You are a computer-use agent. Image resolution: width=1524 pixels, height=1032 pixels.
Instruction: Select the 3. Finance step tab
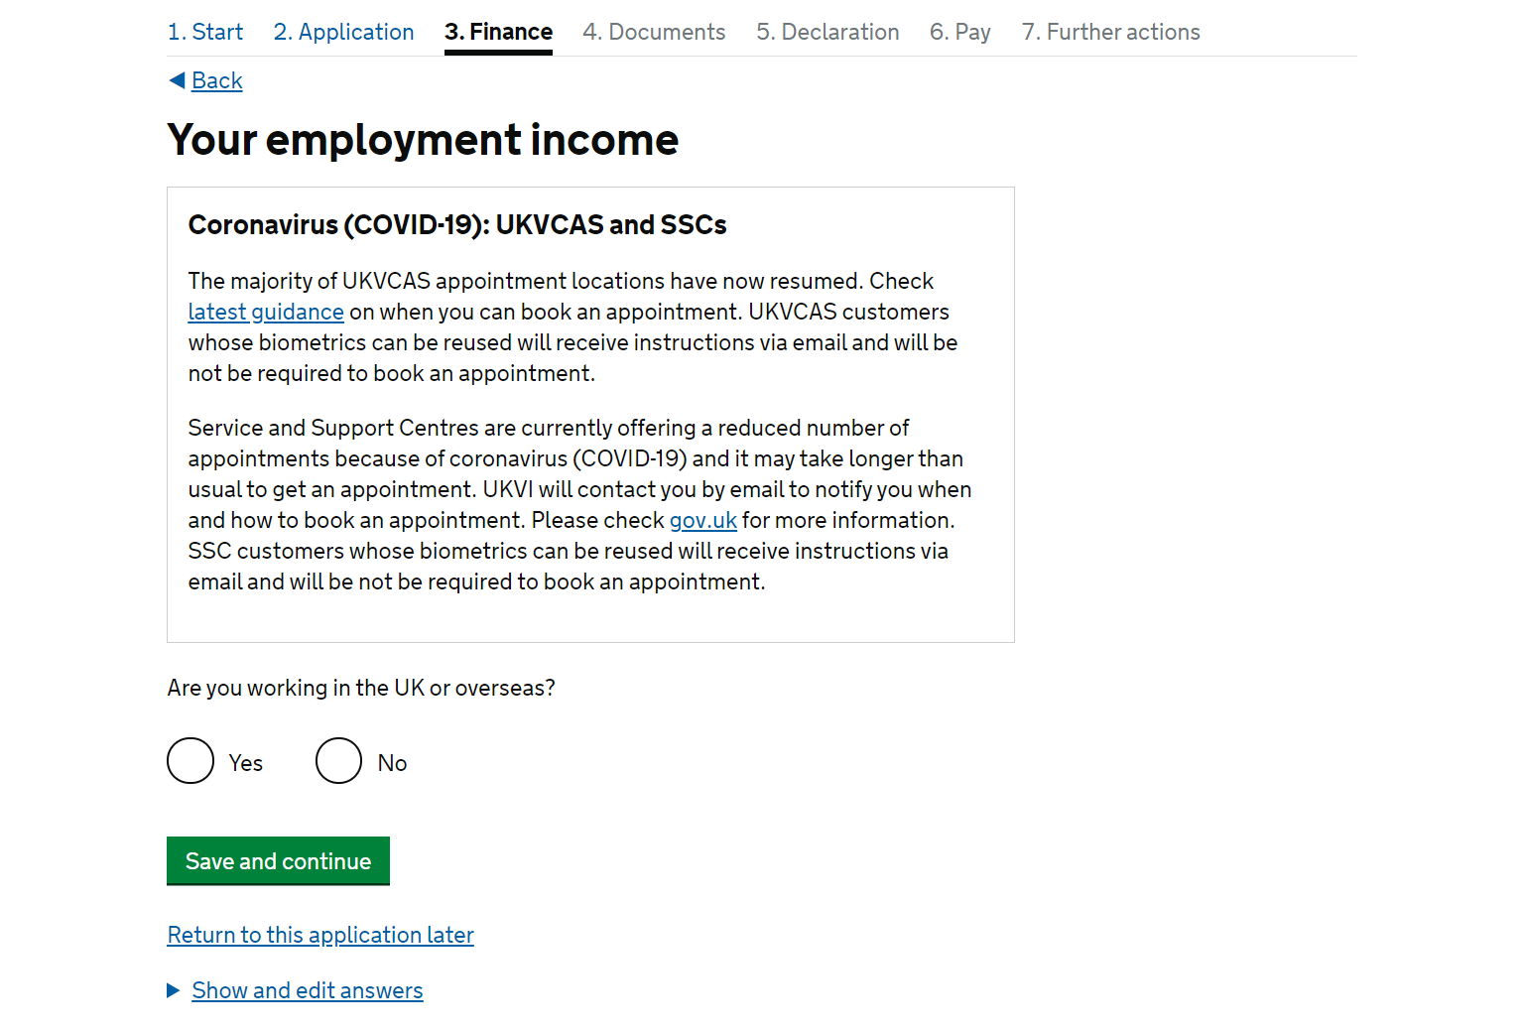(498, 32)
